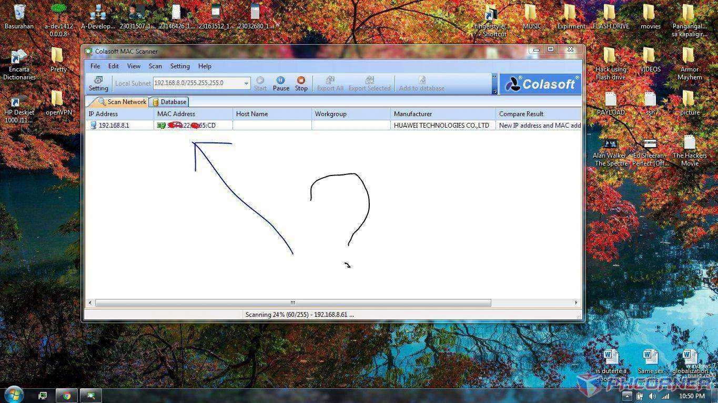Select the 23146426 desktop file
Viewport: 718px width, 403px height.
click(x=176, y=17)
